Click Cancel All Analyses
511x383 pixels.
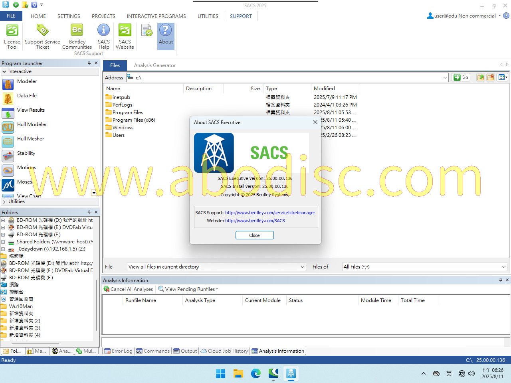tap(128, 289)
